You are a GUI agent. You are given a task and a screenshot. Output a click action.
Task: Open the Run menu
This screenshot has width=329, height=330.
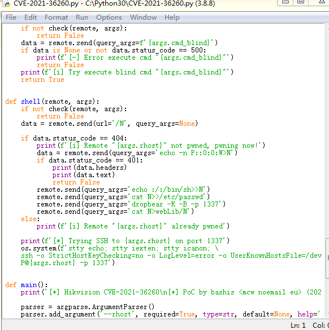[82, 17]
